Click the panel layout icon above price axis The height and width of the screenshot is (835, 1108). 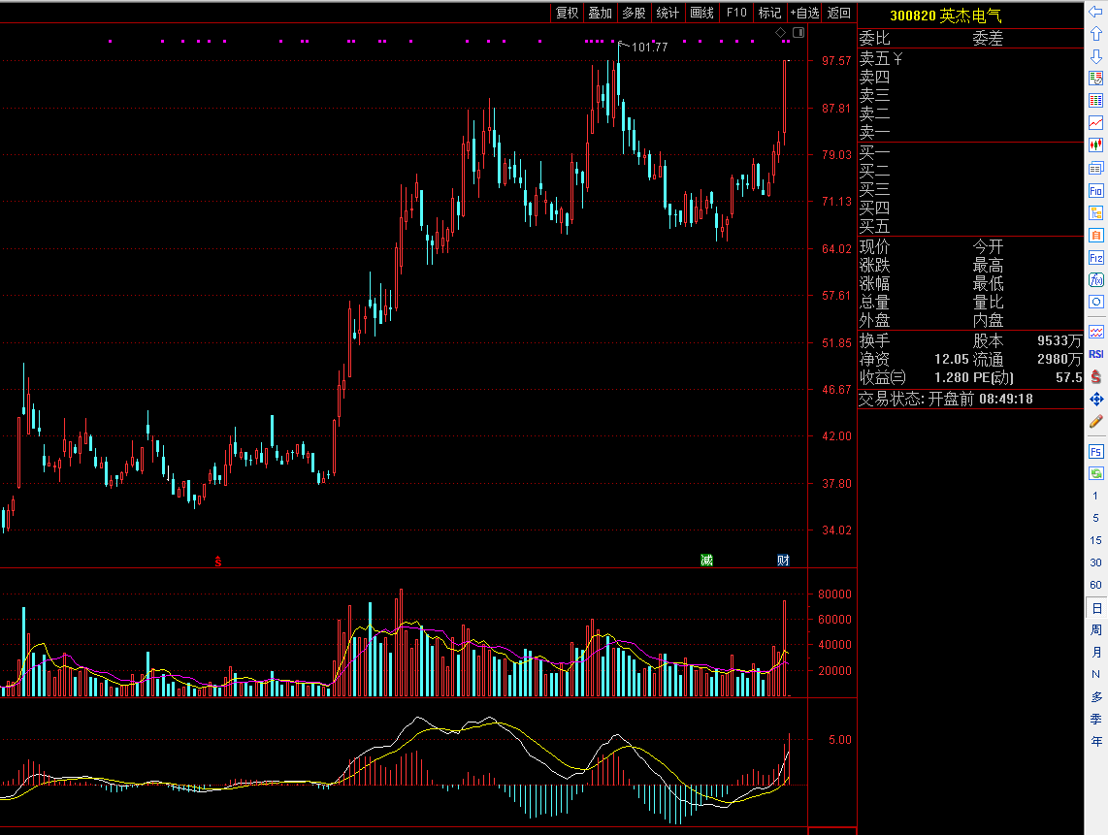point(798,33)
